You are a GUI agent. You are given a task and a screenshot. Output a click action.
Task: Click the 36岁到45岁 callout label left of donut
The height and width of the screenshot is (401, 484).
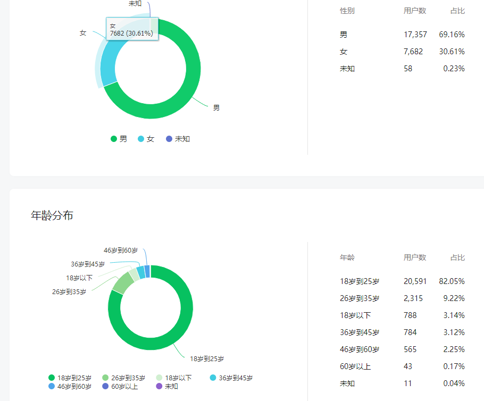pyautogui.click(x=88, y=264)
